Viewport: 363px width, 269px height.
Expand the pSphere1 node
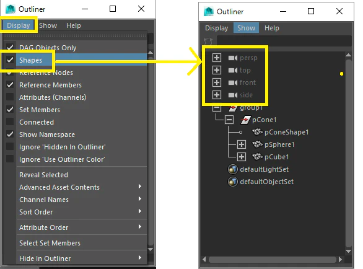click(242, 144)
